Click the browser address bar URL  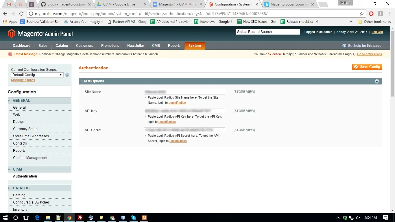point(151,14)
